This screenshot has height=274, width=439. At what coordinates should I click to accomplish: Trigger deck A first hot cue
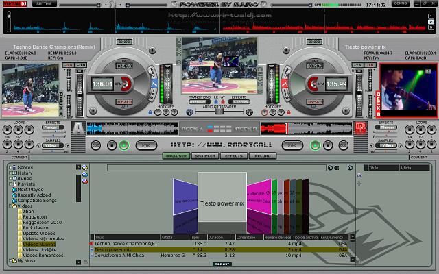[158, 112]
